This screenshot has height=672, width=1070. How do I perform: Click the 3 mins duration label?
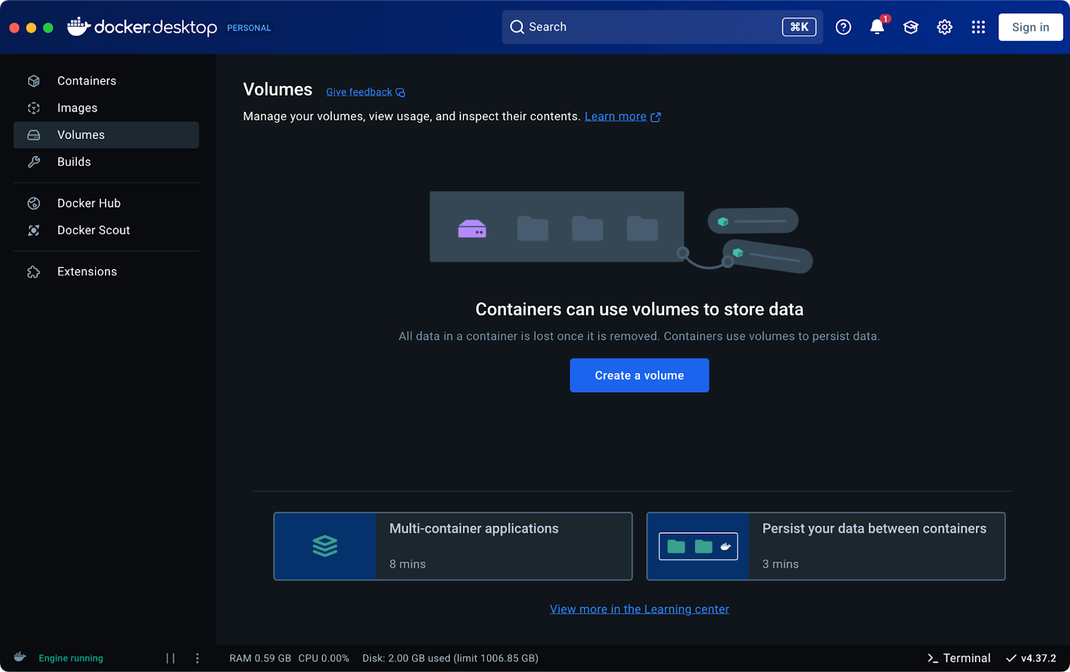pos(780,564)
